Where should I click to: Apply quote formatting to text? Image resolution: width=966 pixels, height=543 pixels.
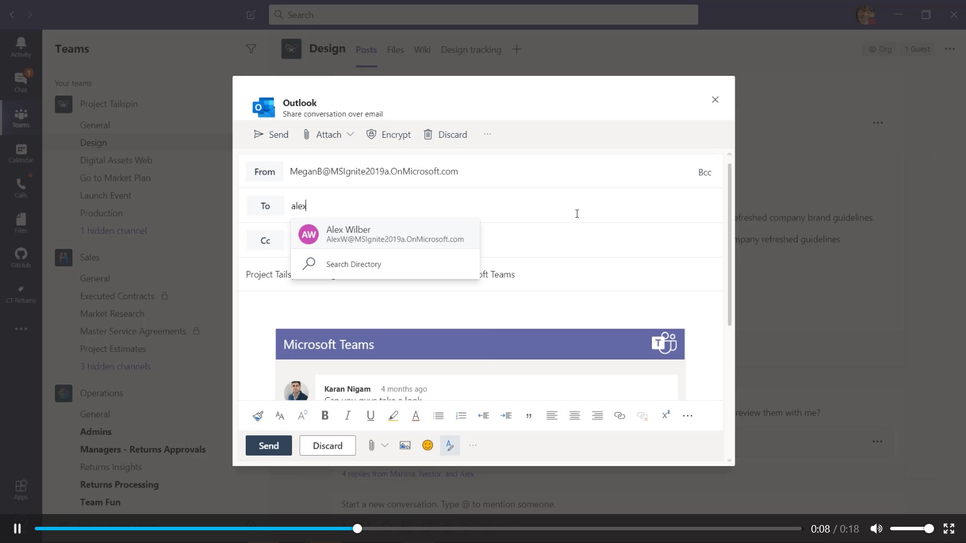[x=528, y=416]
